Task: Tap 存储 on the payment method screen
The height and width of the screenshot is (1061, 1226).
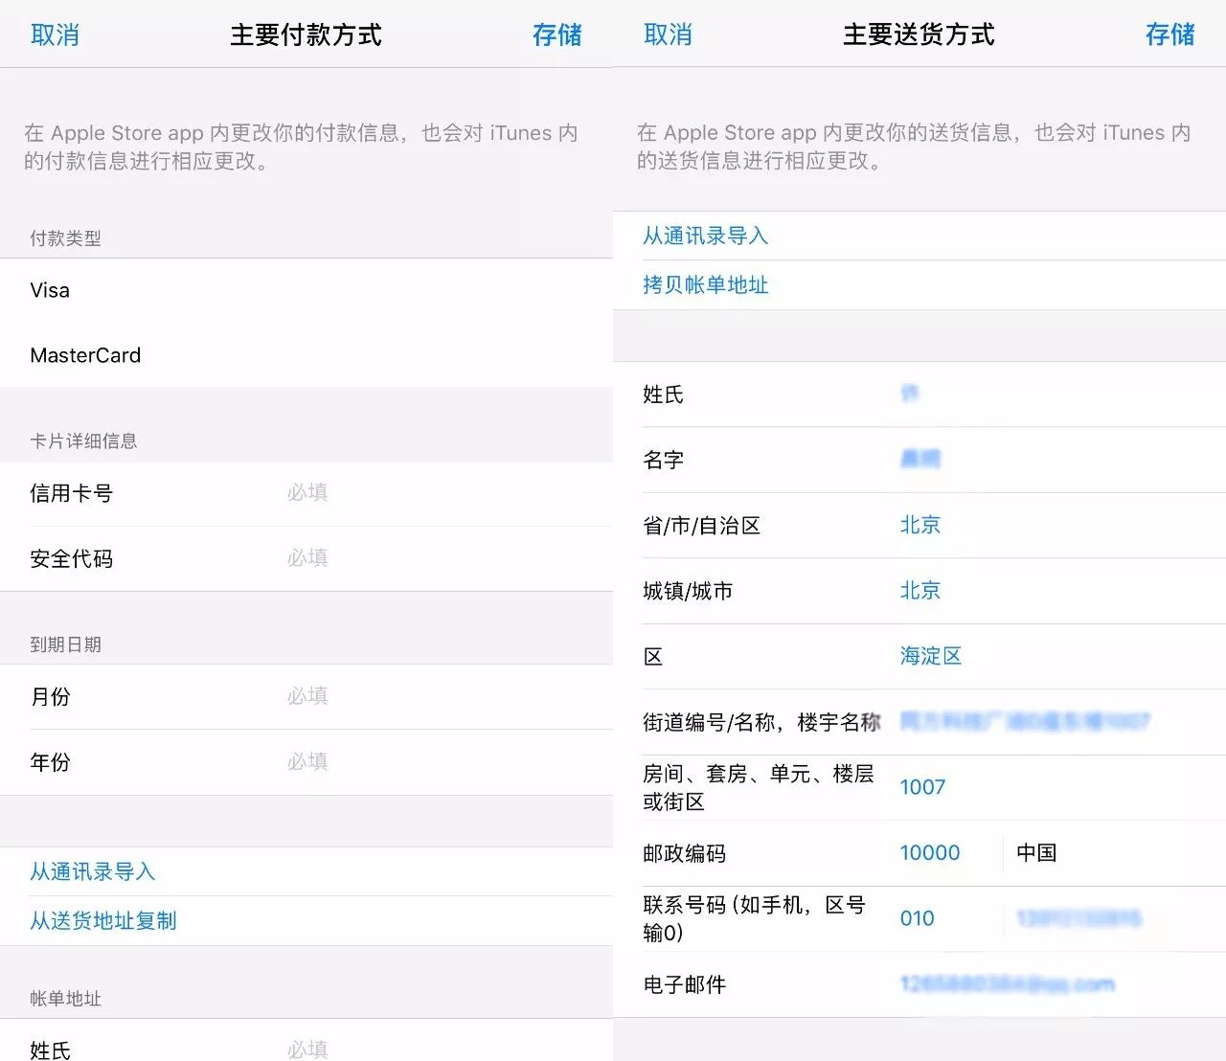Action: (556, 35)
